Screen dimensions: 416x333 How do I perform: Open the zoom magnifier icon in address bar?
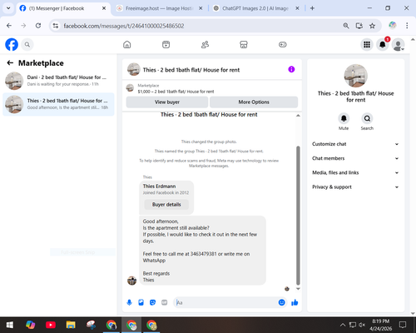(346, 26)
